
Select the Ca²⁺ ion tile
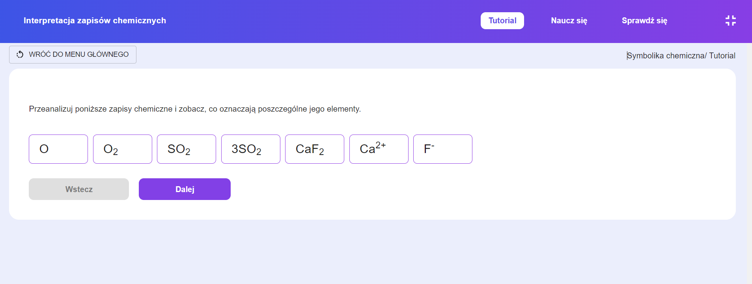click(379, 149)
